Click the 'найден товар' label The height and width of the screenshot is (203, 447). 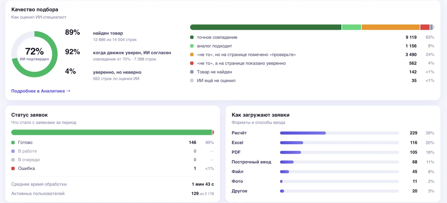tap(108, 33)
